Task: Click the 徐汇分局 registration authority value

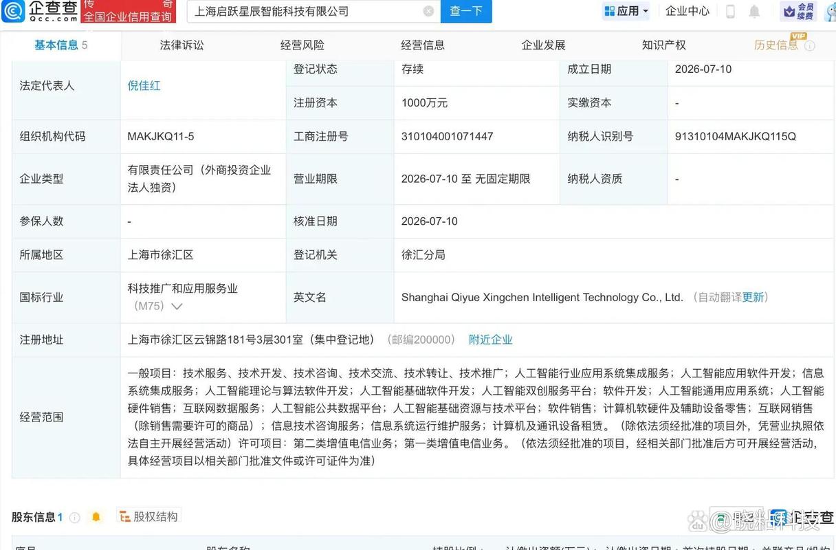Action: [x=423, y=255]
